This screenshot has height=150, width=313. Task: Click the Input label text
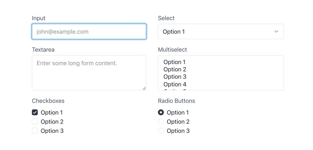coord(39,18)
